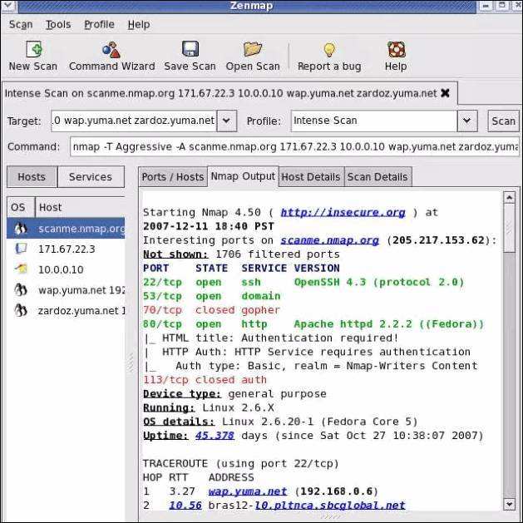The height and width of the screenshot is (523, 523).
Task: Click the output scrollbar down arrow
Action: click(x=510, y=505)
